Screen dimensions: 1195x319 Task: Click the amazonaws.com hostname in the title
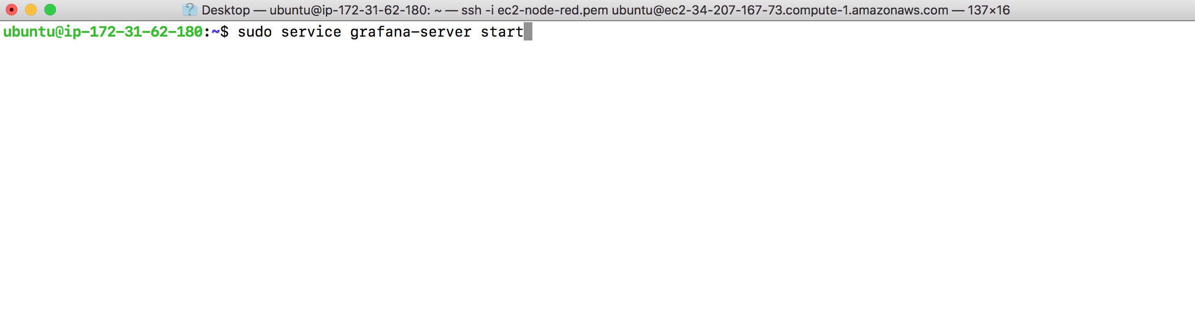point(780,10)
